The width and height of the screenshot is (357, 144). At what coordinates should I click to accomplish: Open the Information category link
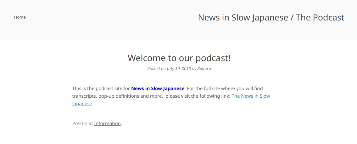(107, 124)
